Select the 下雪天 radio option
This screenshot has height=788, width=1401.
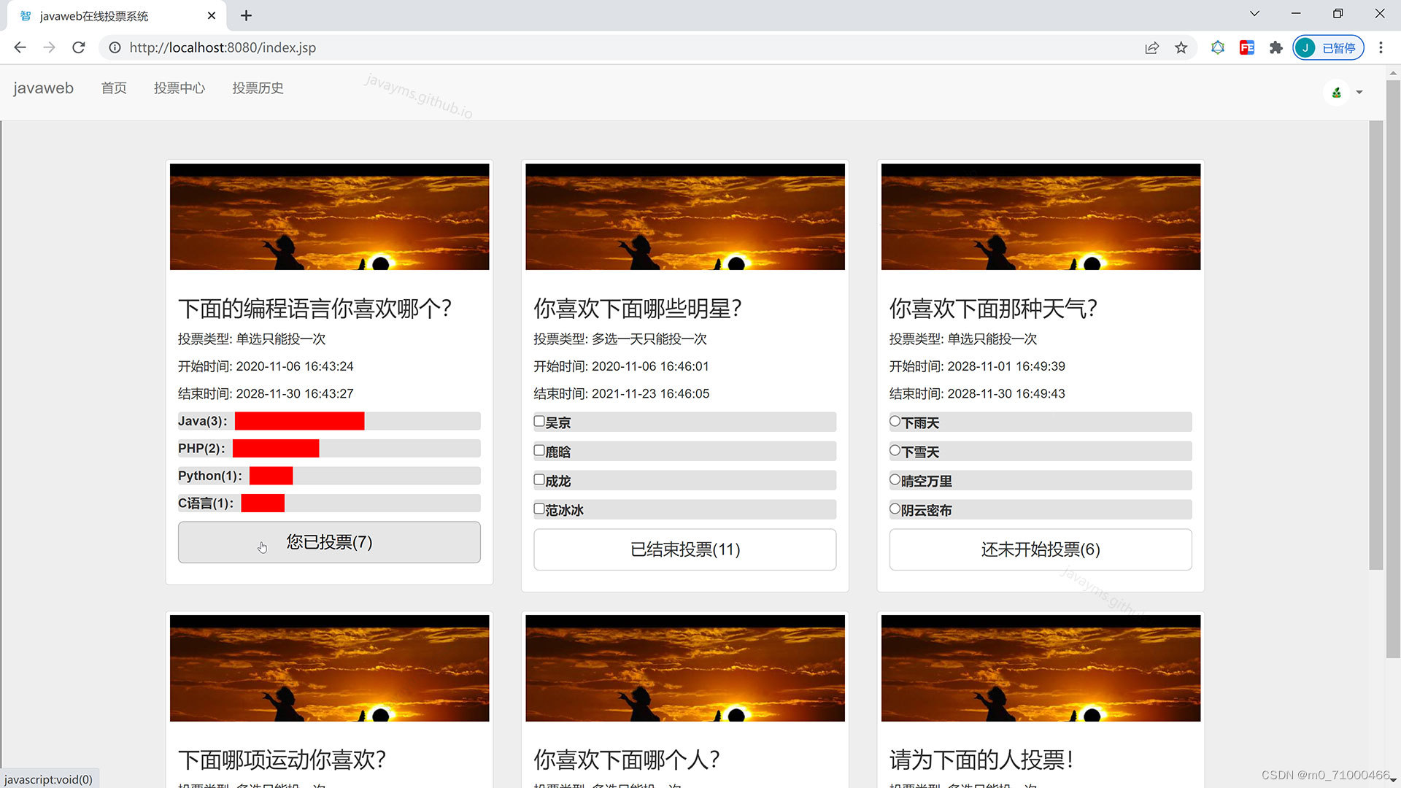895,450
